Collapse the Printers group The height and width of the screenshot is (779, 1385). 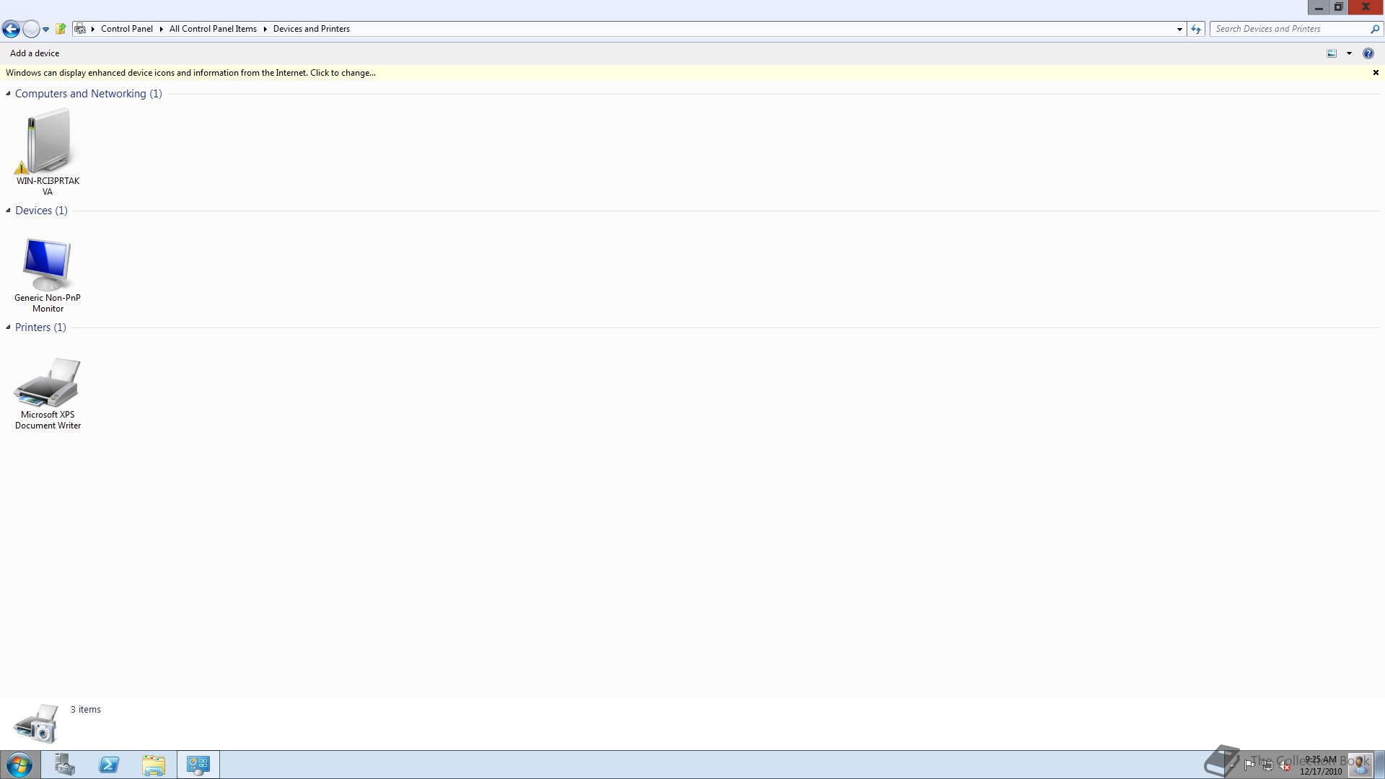coord(8,327)
